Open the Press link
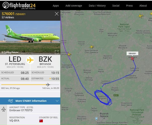Image resolution: width=152 pixels, height=125 pixels. point(129,6)
